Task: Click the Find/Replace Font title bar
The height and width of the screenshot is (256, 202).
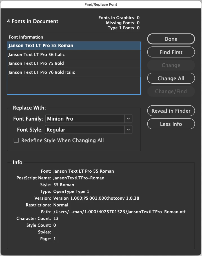Action: coord(101,5)
